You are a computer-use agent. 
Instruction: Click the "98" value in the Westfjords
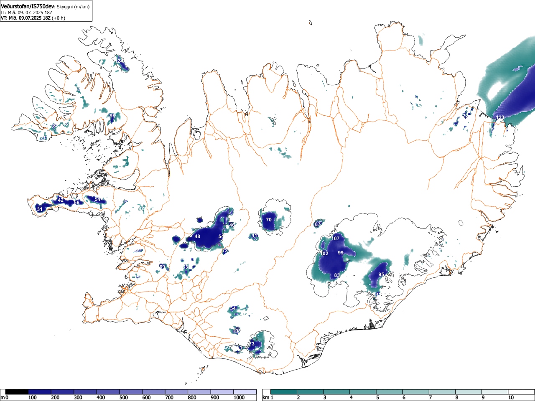(112, 116)
